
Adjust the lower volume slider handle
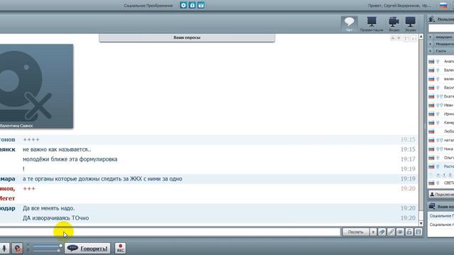tap(58, 251)
